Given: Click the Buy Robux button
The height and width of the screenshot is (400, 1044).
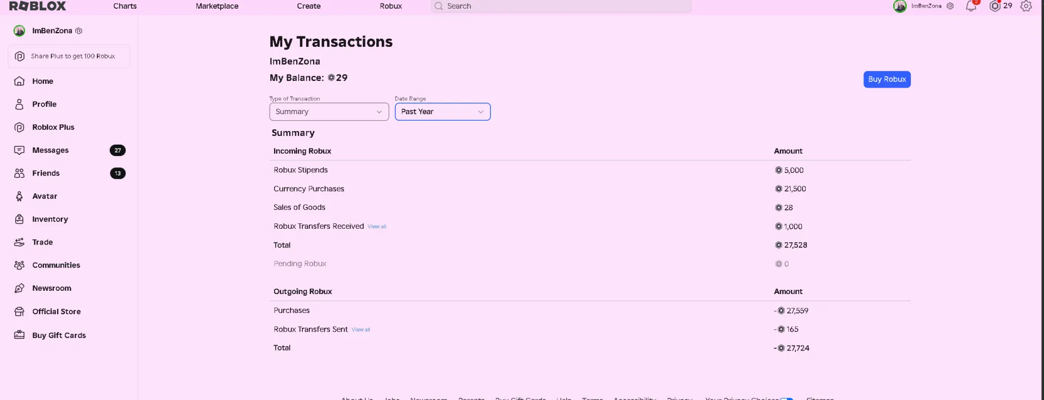Looking at the screenshot, I should point(887,79).
